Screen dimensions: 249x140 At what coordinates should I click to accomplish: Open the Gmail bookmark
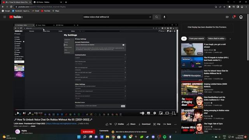35,11
